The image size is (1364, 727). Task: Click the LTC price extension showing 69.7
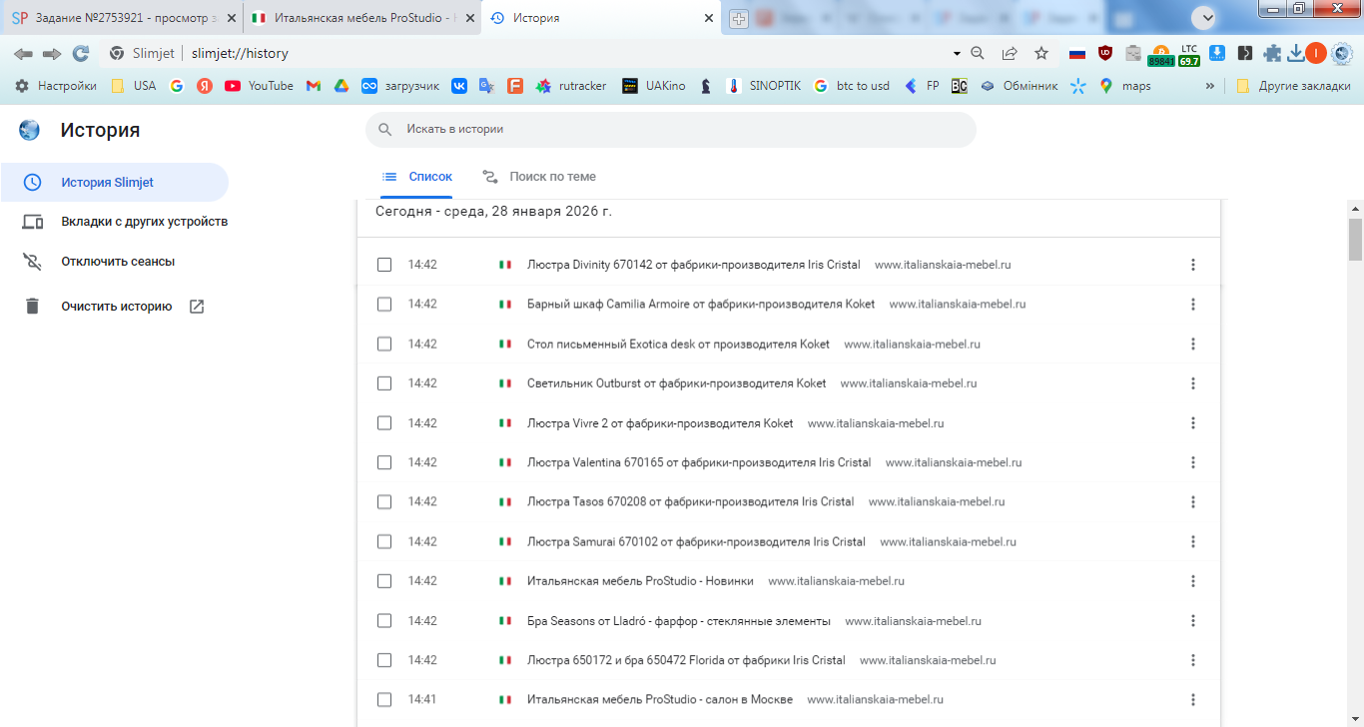(1189, 55)
